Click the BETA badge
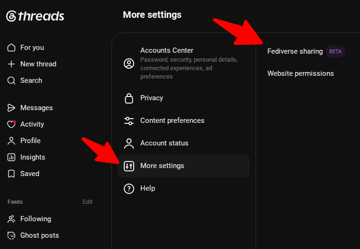360x249 pixels. tap(335, 51)
